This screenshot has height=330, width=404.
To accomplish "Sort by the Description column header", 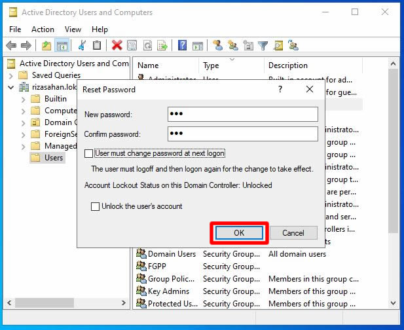I will click(313, 65).
